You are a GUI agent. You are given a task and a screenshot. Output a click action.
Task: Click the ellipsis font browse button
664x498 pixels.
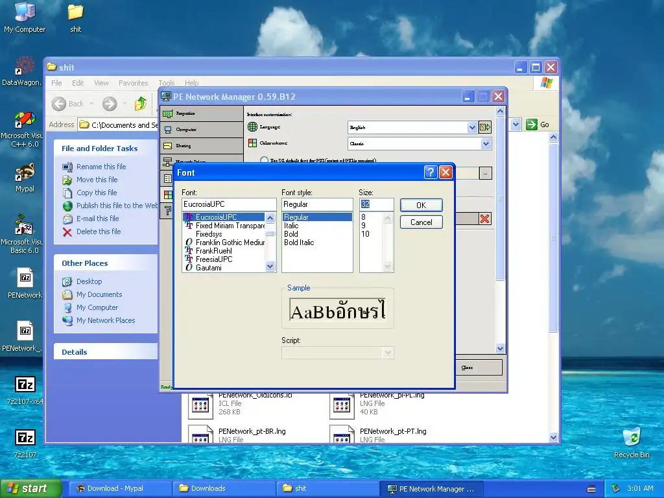pyautogui.click(x=485, y=173)
